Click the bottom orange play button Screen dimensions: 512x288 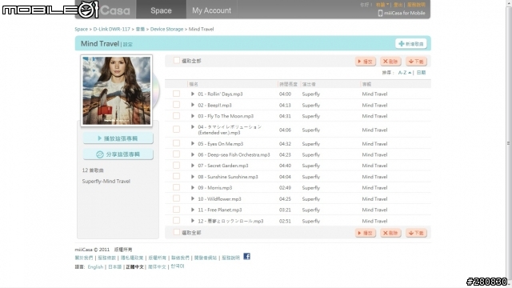pos(366,233)
